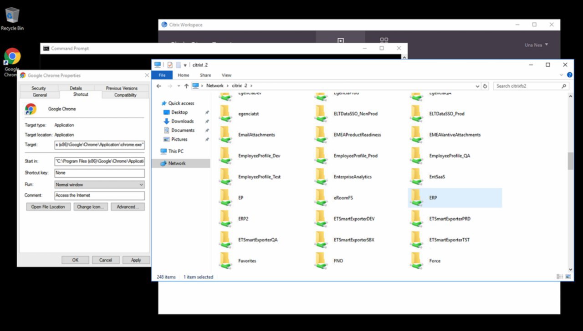
Task: Select the eRoomFS folder icon
Action: (x=321, y=197)
